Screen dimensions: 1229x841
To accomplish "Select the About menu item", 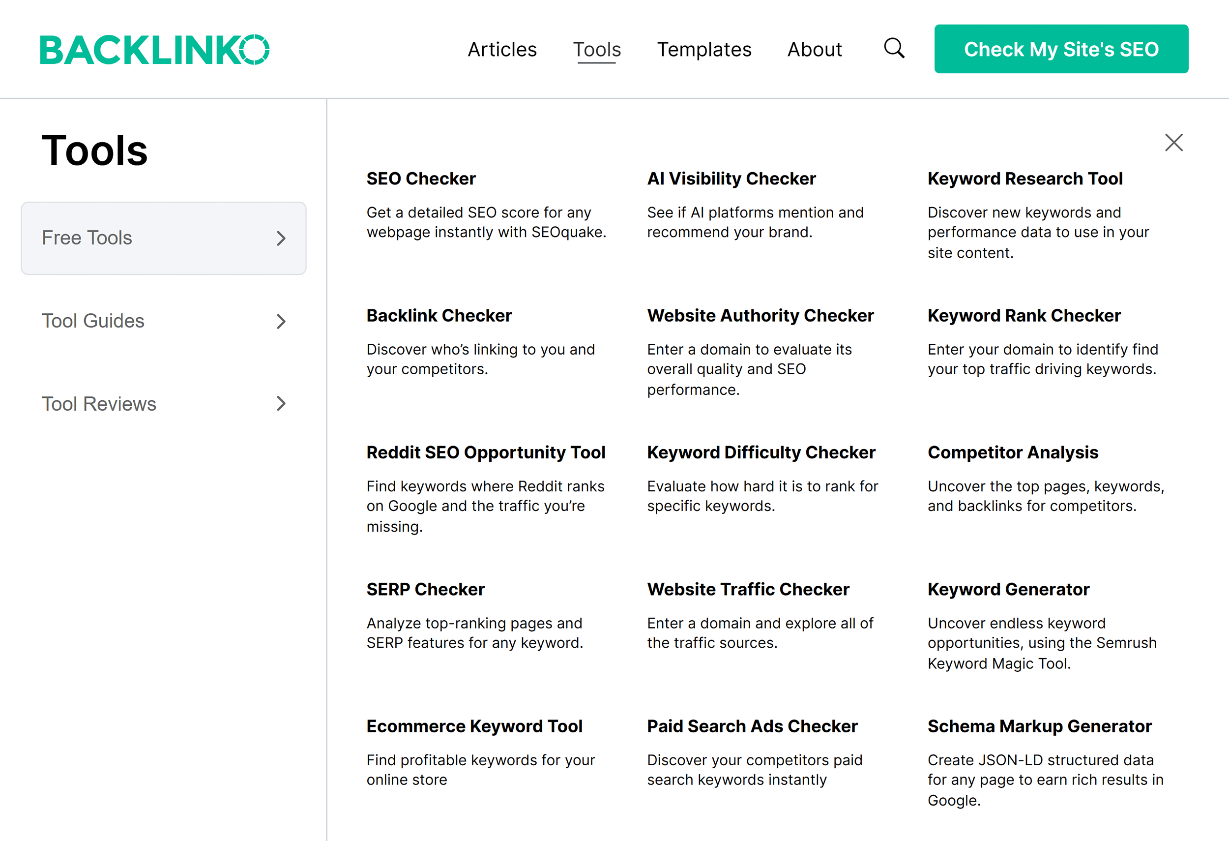I will [x=815, y=49].
